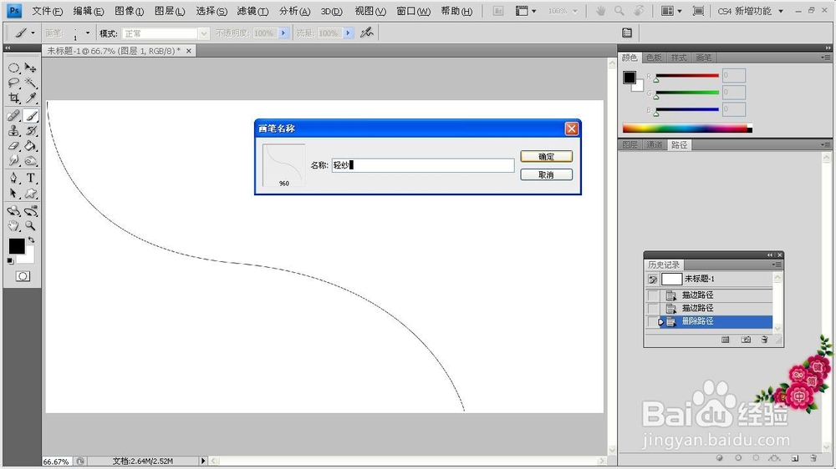Viewport: 836px width, 469px height.
Task: Open the brush size picker dropdown
Action: coord(88,33)
